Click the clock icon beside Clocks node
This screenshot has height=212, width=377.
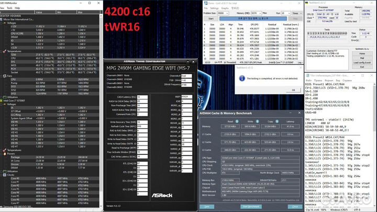pos(5,175)
